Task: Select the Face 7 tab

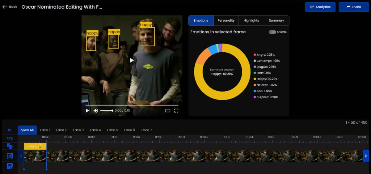Action: 146,130
